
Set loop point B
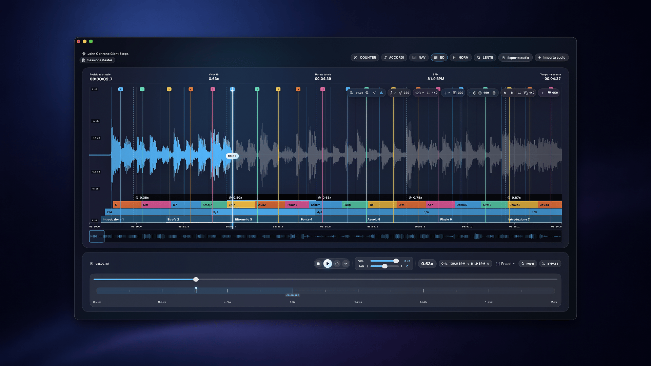tap(512, 93)
